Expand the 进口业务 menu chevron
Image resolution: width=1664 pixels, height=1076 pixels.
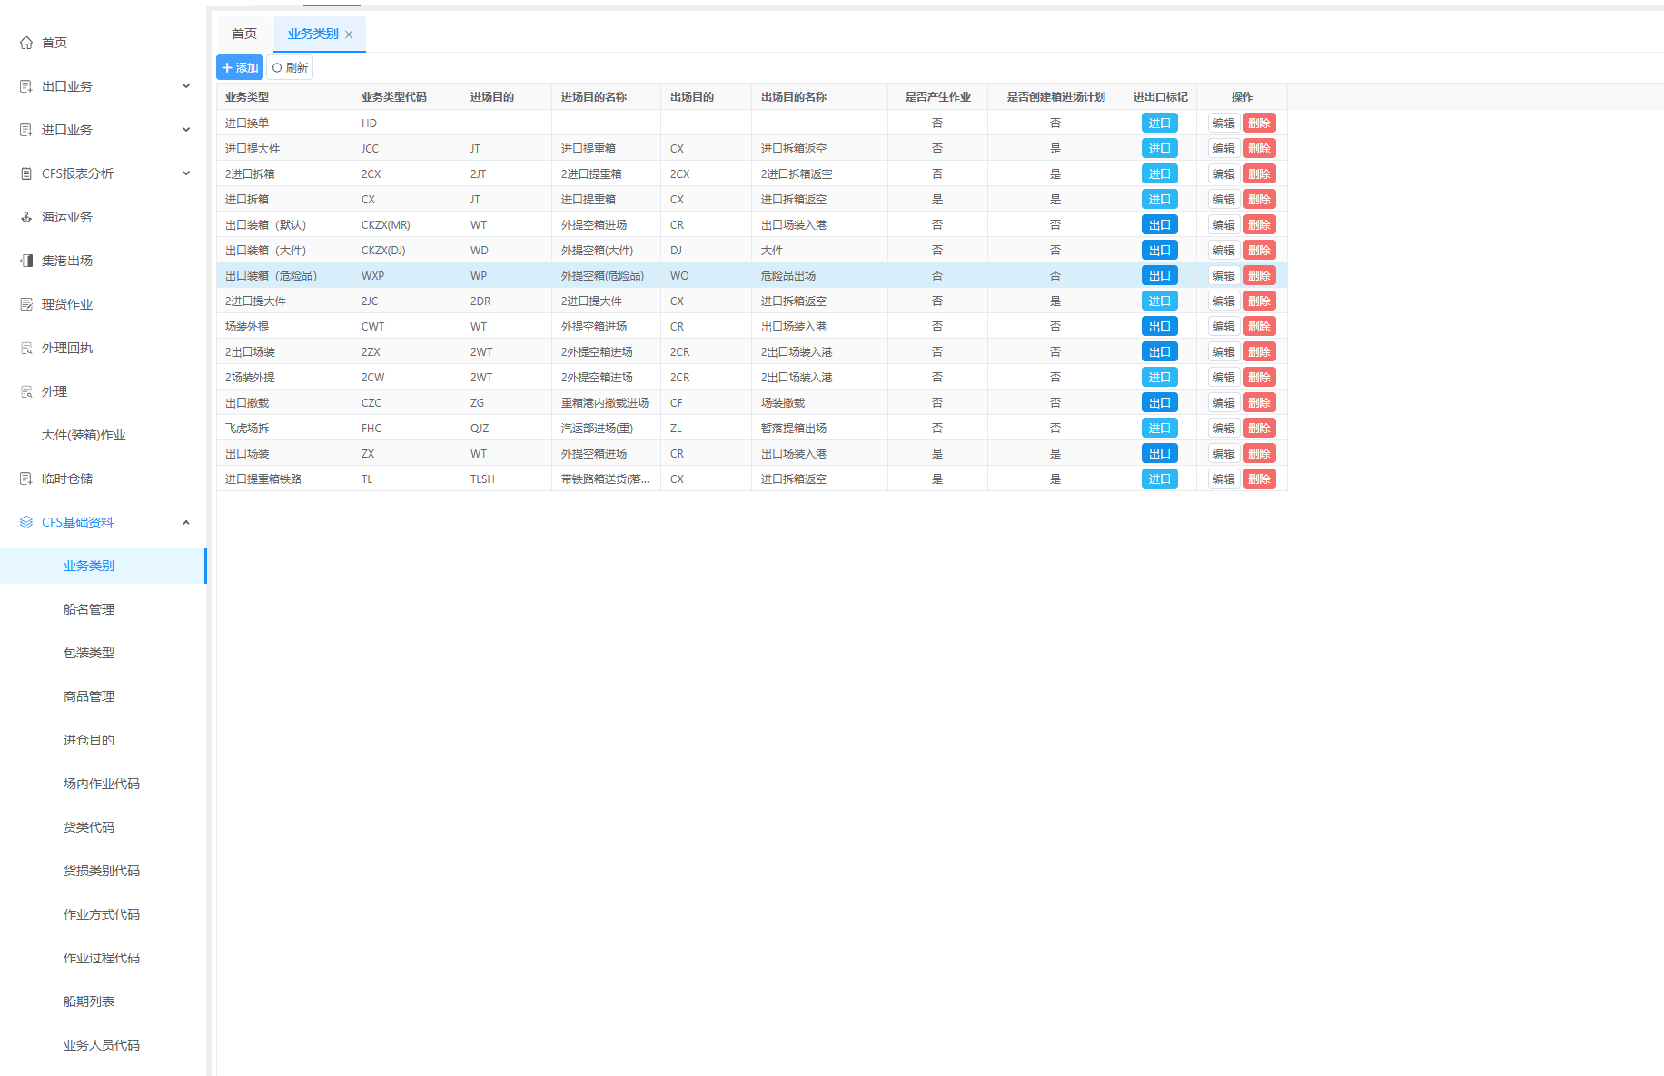point(186,130)
